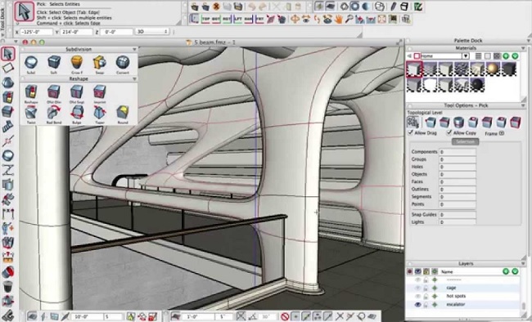Open the Materials Home library dropdown
Screen dimensions: 532x322
coord(466,56)
